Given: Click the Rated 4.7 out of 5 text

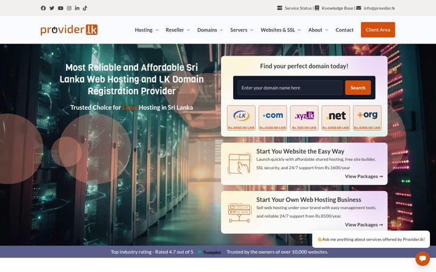Looking at the screenshot, I should pos(174,252).
